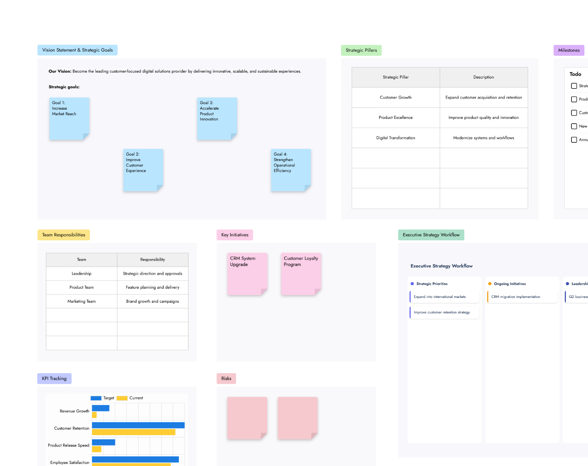Click the 'Improve customer retention strategy' card

445,313
